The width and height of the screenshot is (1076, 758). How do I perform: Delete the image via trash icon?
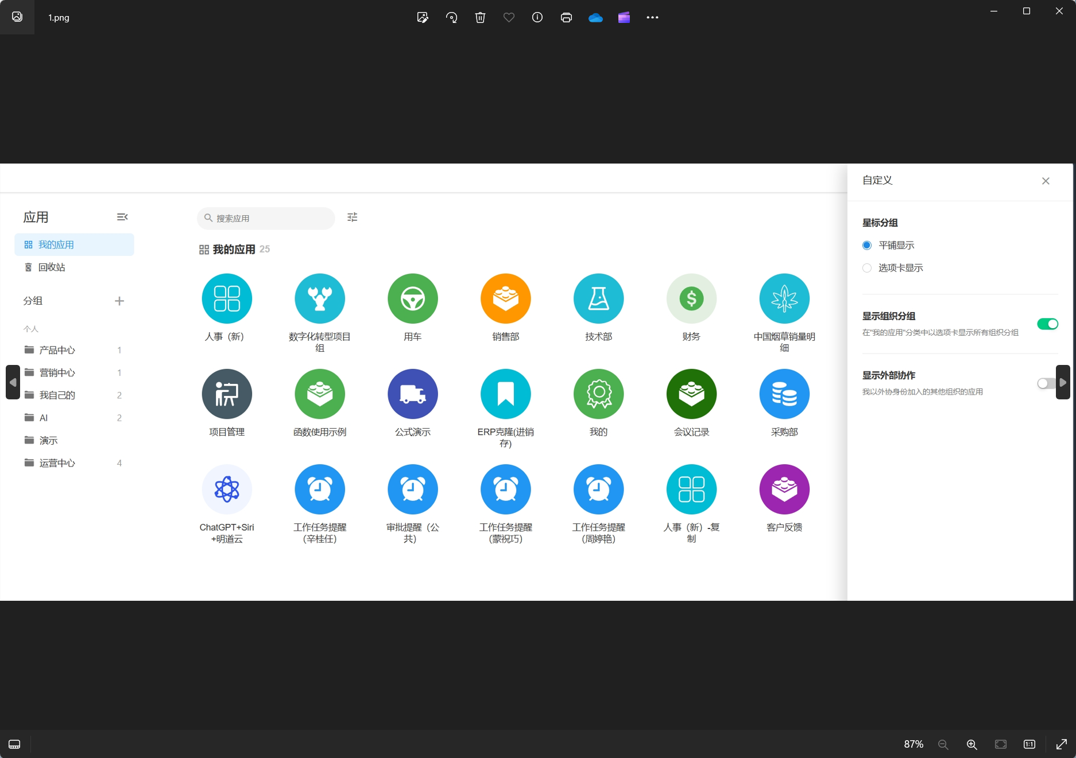click(480, 17)
